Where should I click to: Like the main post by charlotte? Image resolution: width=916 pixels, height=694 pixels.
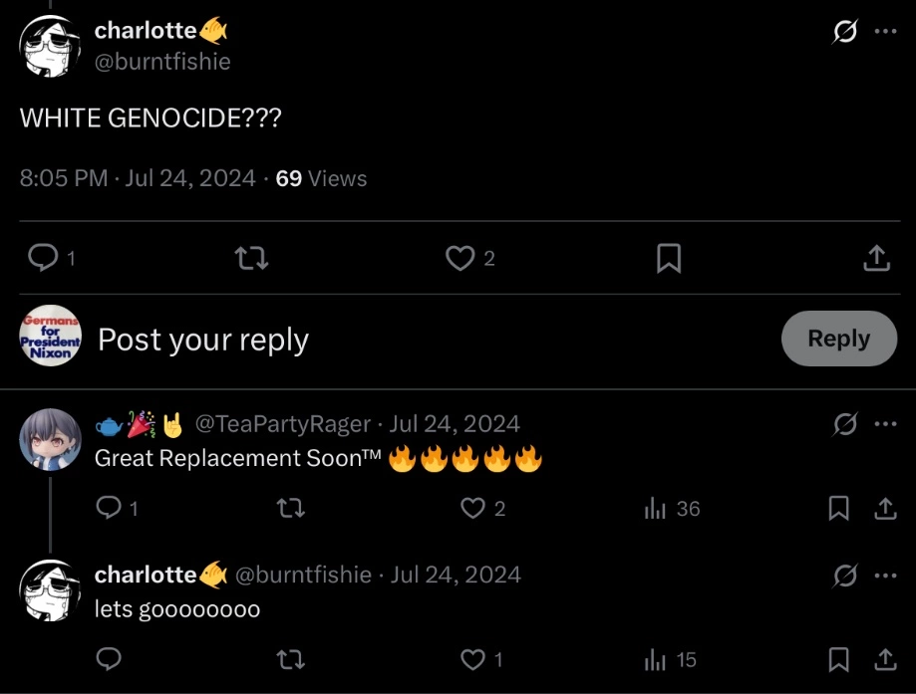pyautogui.click(x=458, y=259)
